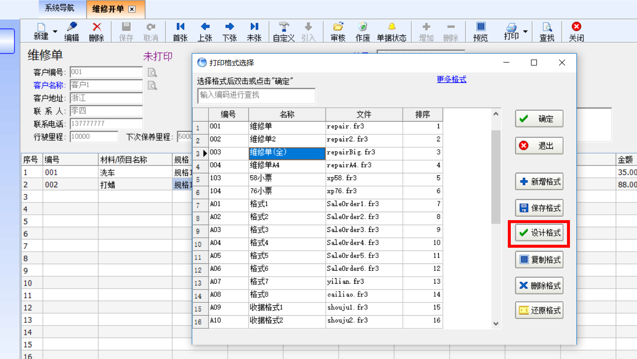Click the xp58.fr3 file cell
Screen dimensions: 637x359
(x=364, y=178)
